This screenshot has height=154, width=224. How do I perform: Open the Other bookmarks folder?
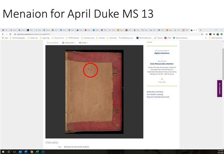coord(215,38)
